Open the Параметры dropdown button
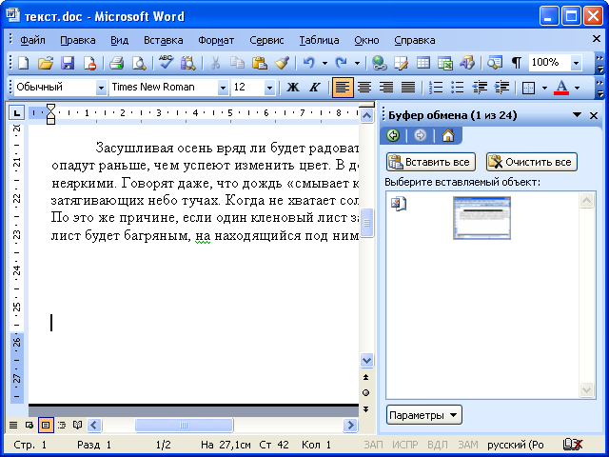609x457 pixels. tap(423, 415)
